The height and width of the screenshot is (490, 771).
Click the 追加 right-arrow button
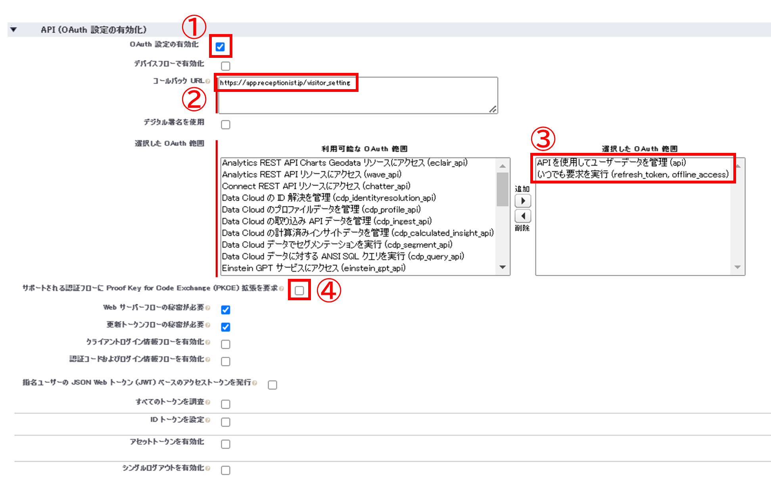pyautogui.click(x=523, y=201)
